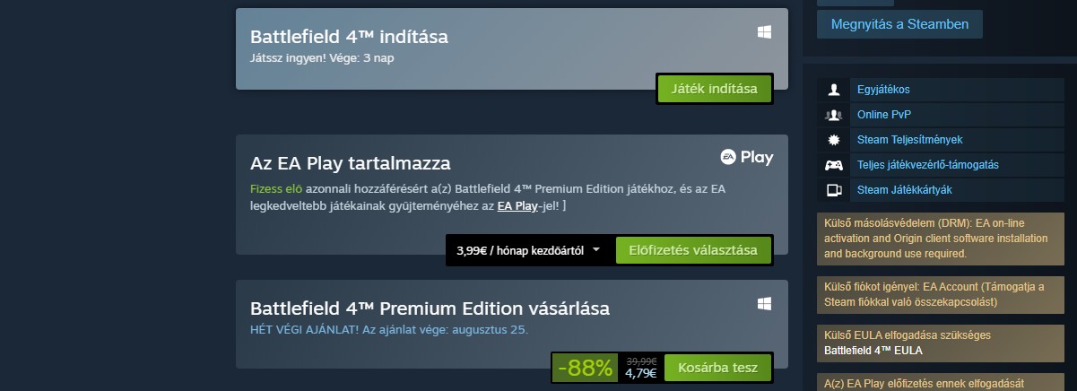The image size is (1077, 391).
Task: Click the Windows icon in Premium Edition box
Action: tap(765, 304)
